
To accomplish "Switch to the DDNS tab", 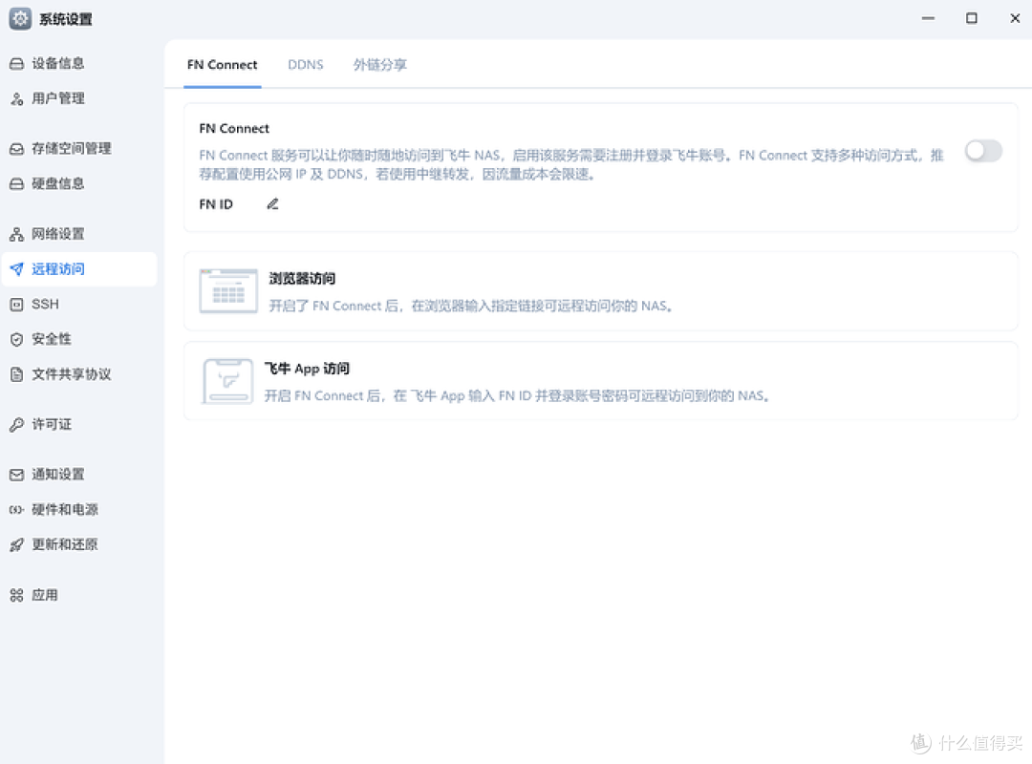I will coord(306,64).
